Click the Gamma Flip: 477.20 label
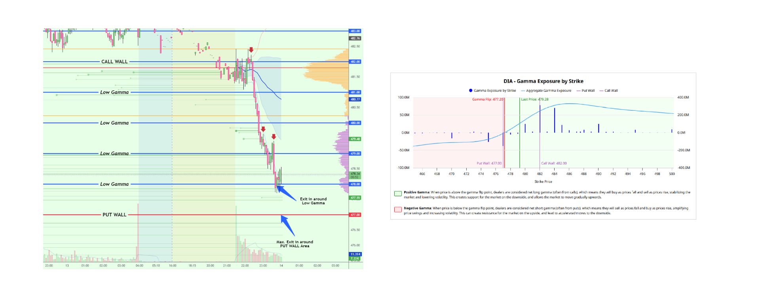Screen dimensions: 760x288 tap(487, 99)
